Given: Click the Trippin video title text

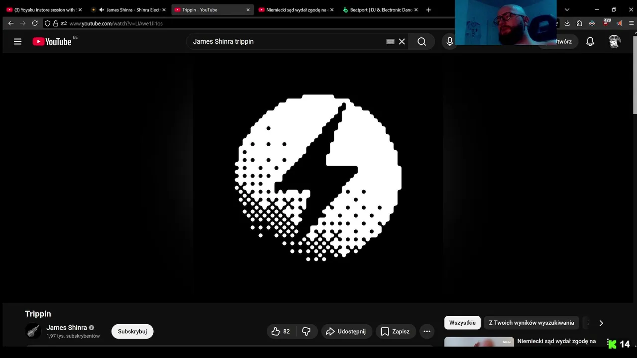Looking at the screenshot, I should 38,314.
